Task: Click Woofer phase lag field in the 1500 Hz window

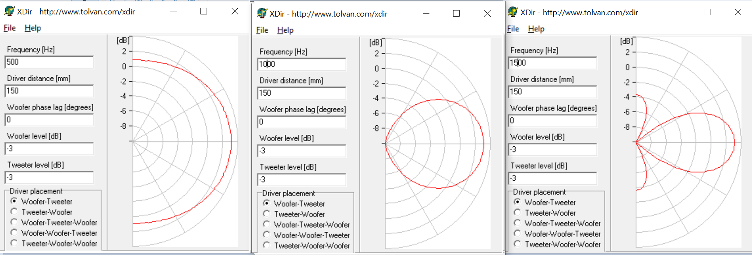Action: (x=552, y=121)
